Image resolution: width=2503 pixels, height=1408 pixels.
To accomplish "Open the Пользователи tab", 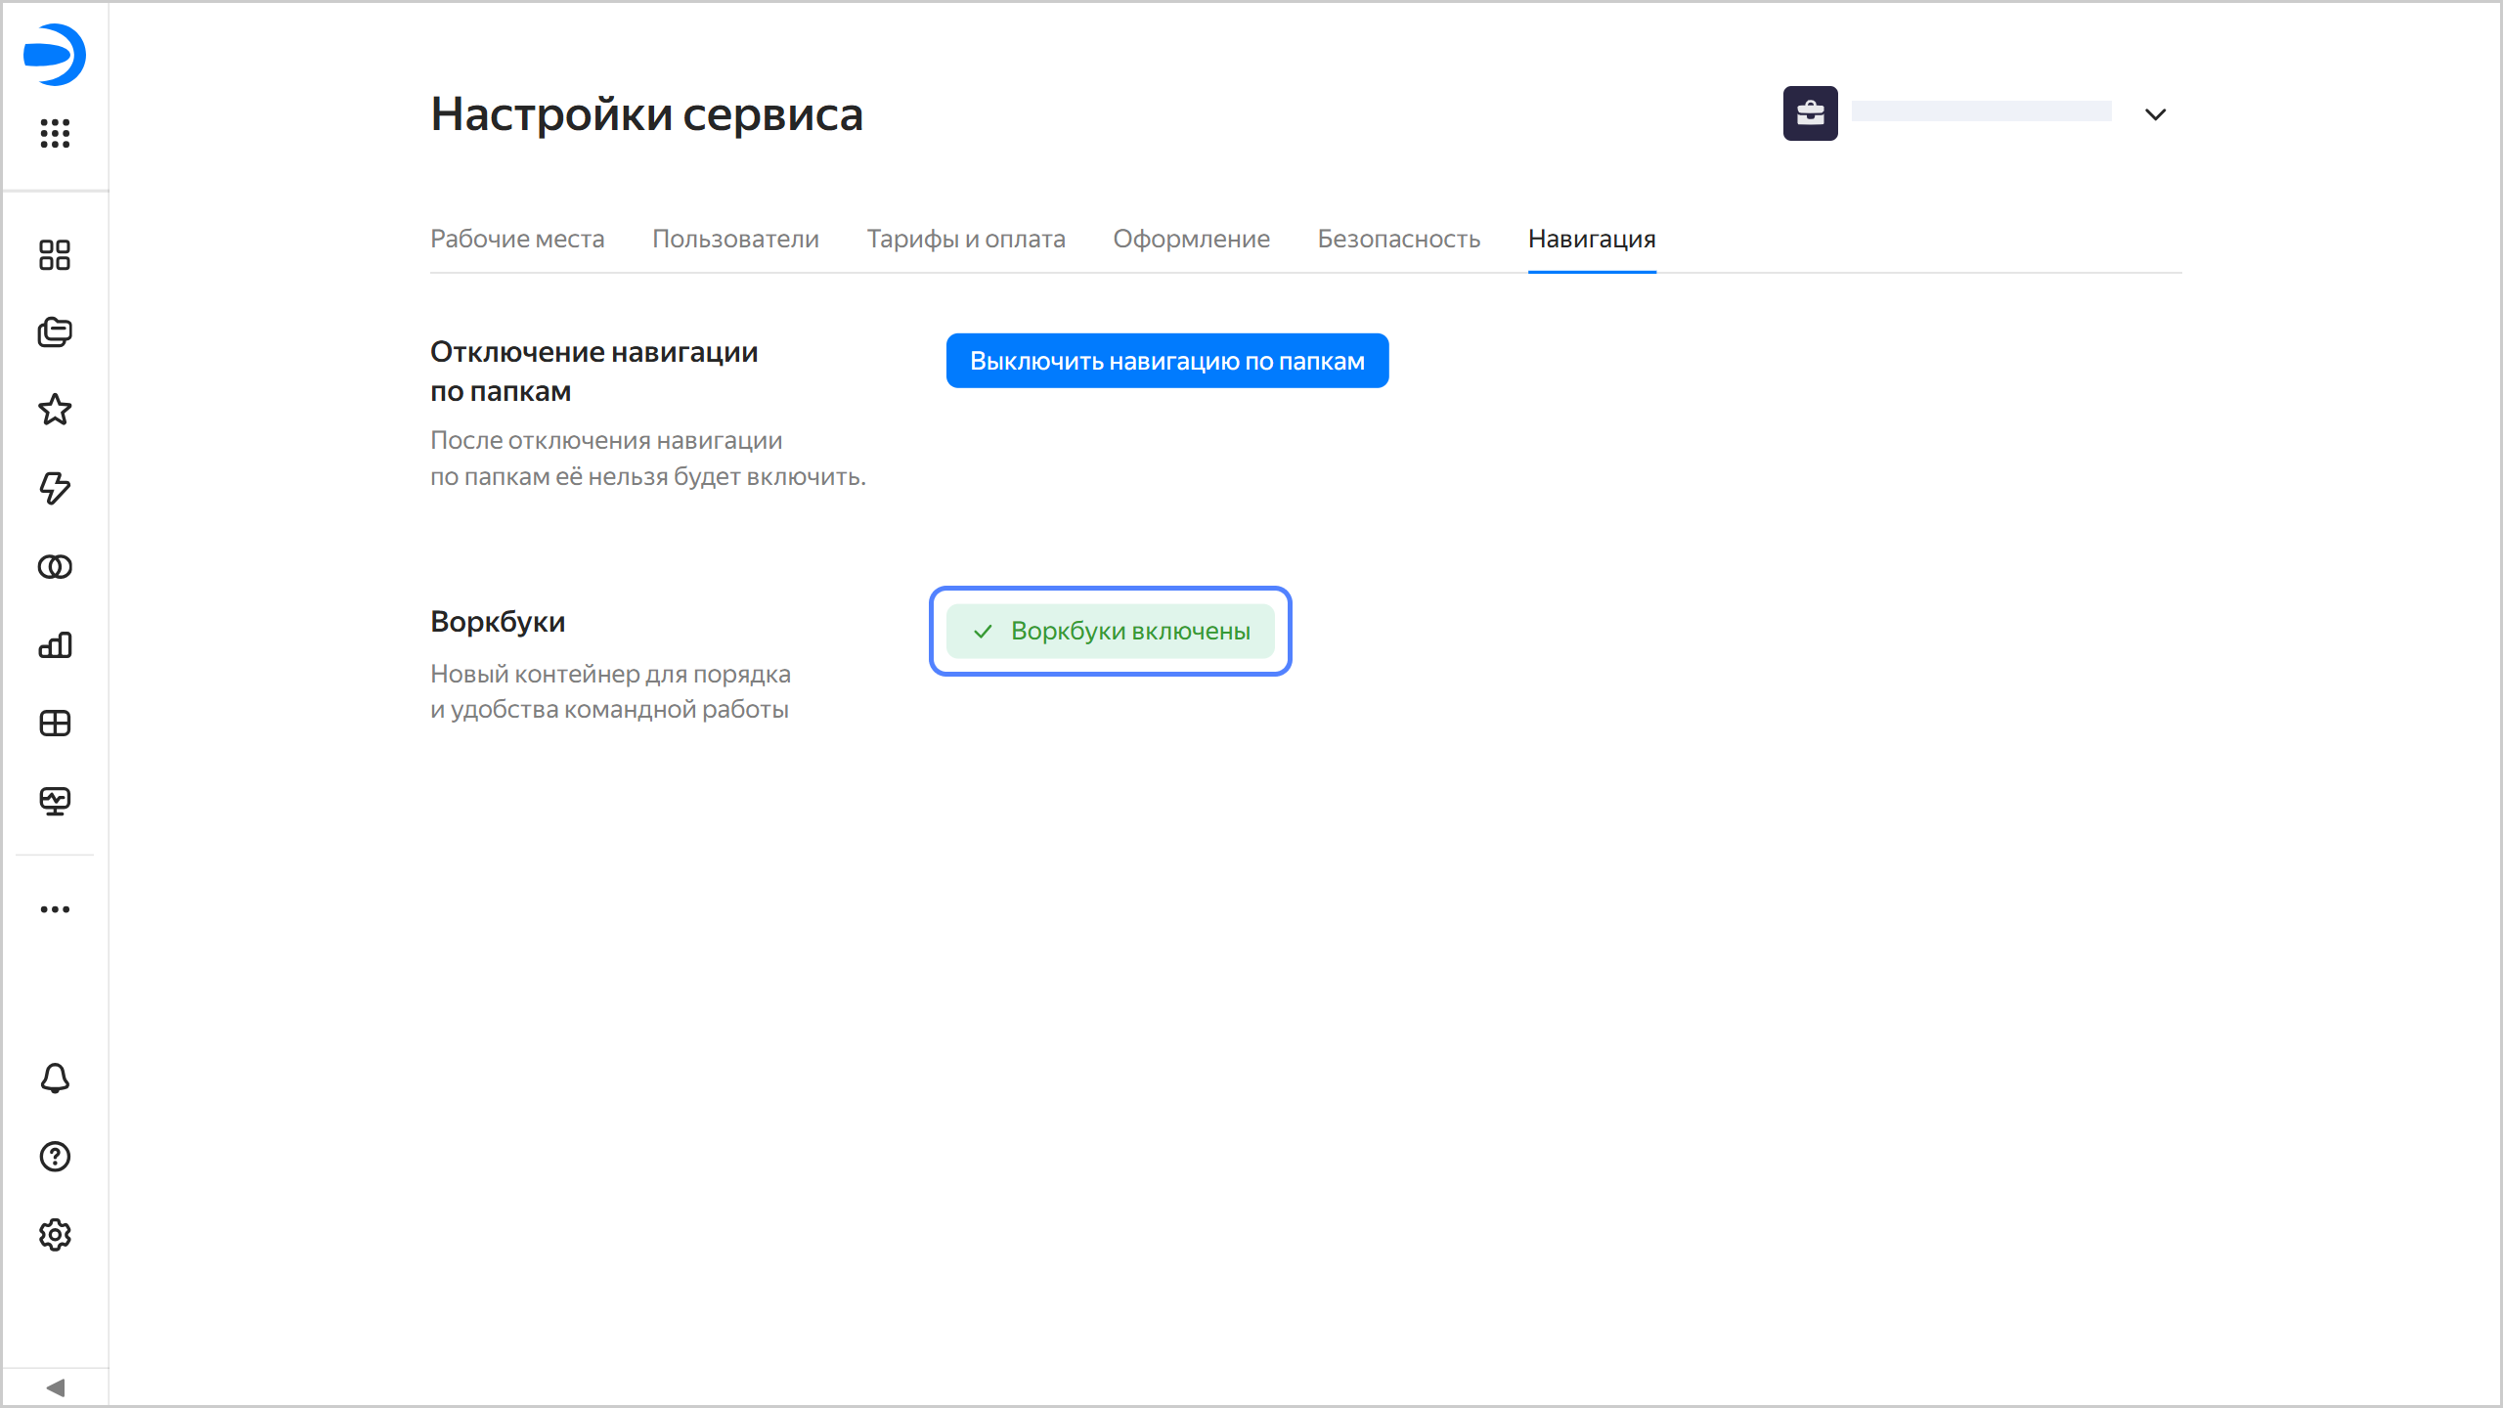I will (735, 239).
